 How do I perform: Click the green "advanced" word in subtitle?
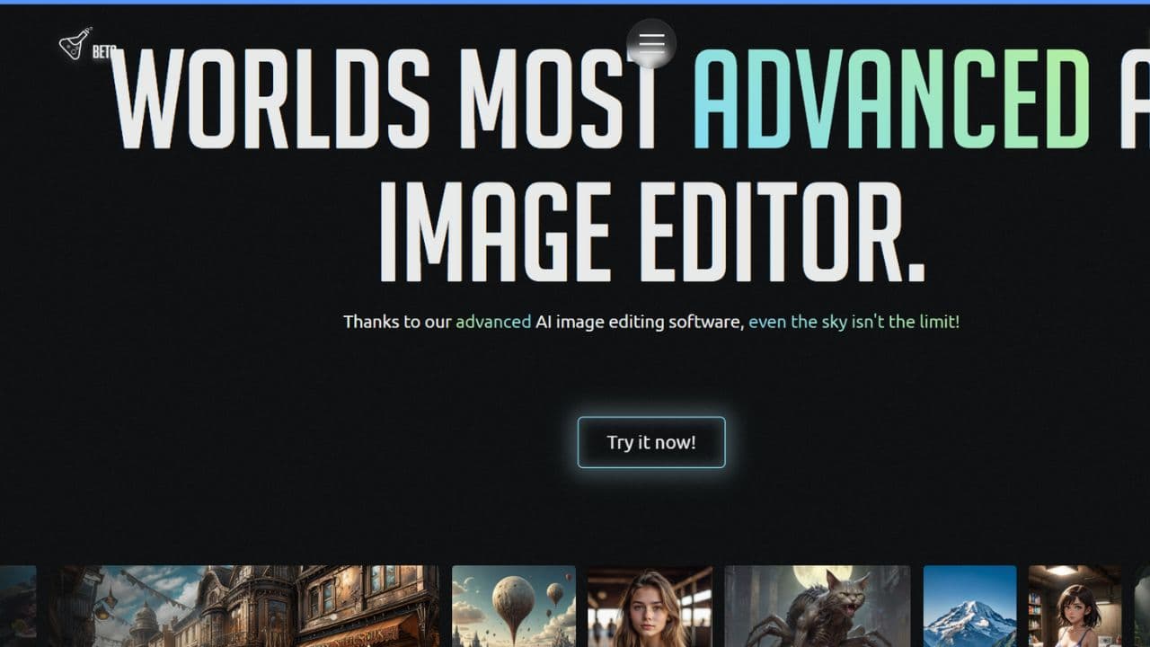(x=493, y=322)
